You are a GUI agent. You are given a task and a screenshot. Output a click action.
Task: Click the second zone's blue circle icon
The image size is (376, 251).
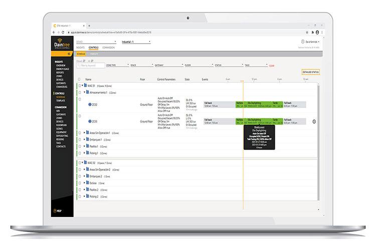tap(90, 121)
